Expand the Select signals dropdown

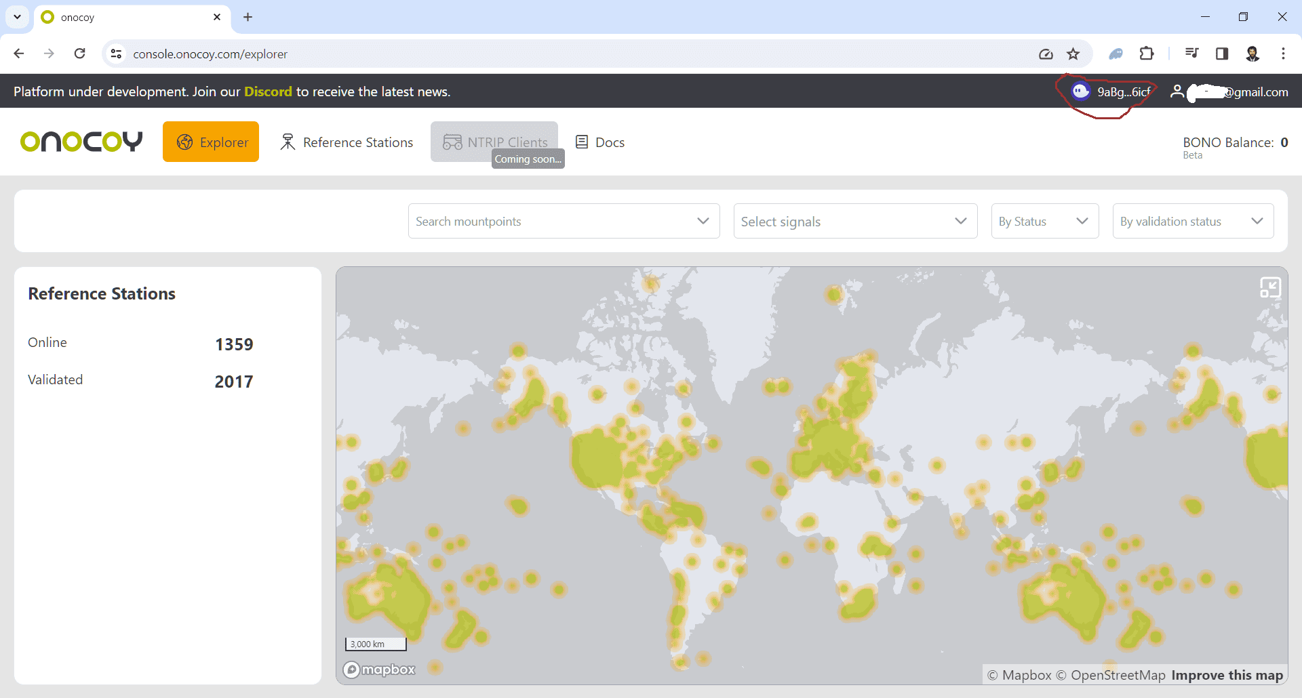(855, 221)
